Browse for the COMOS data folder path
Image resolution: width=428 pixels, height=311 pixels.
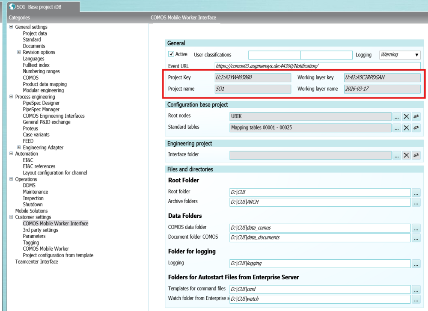(x=416, y=228)
